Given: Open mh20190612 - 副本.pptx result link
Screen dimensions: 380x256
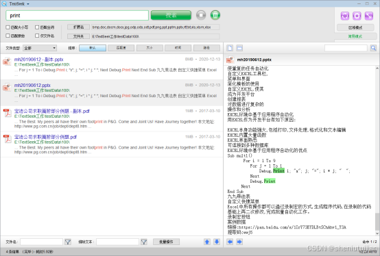Looking at the screenshot, I should [x=39, y=60].
